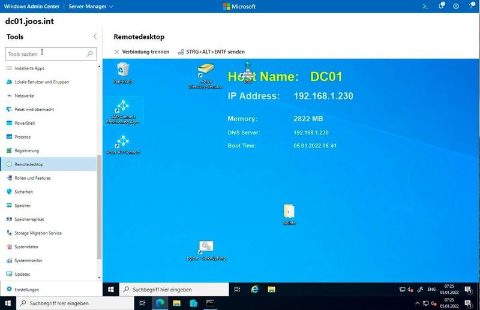Screen dimensions: 480x310
Task: Open Task View on remote taskbar
Action: coord(237,289)
